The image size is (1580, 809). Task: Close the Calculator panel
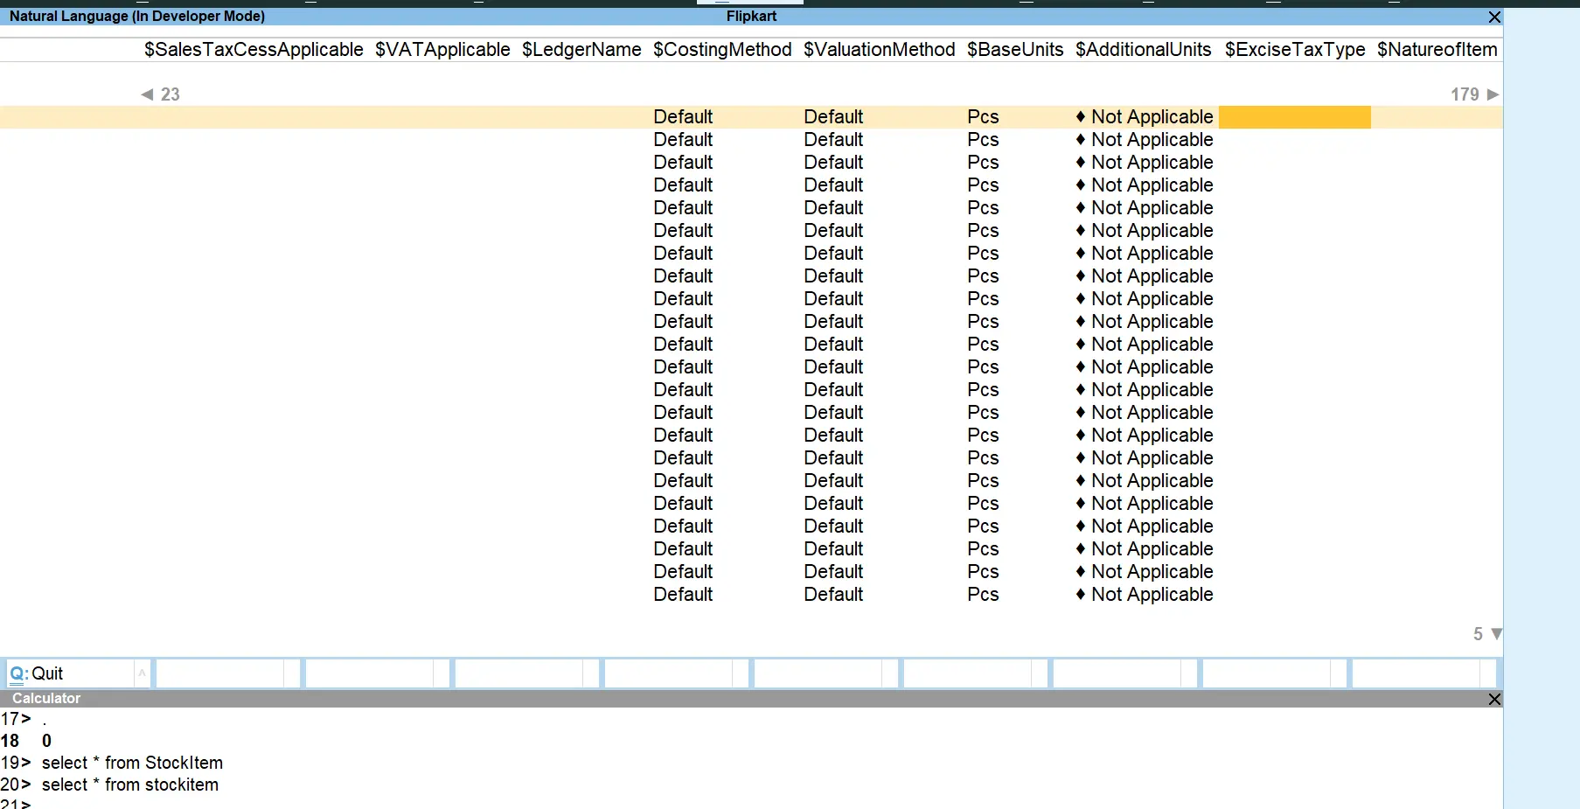tap(1495, 699)
